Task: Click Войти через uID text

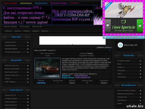Action: [x=130, y=45]
